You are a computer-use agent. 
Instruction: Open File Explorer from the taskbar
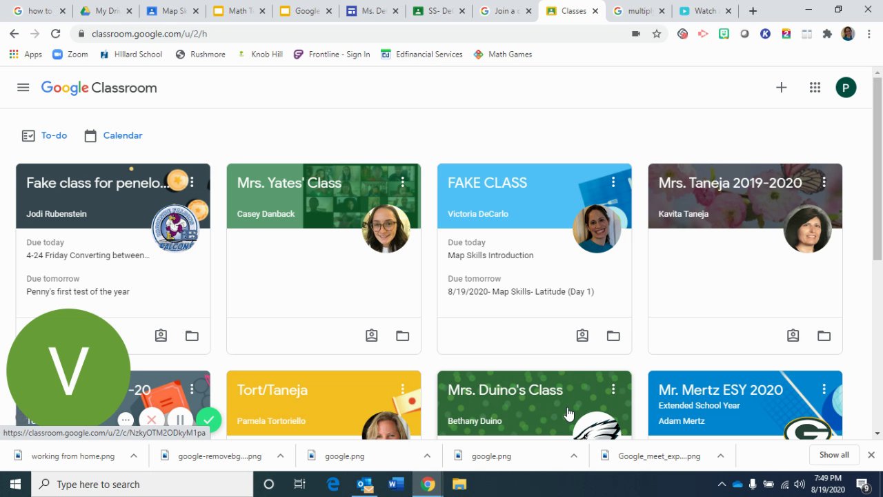coord(459,484)
